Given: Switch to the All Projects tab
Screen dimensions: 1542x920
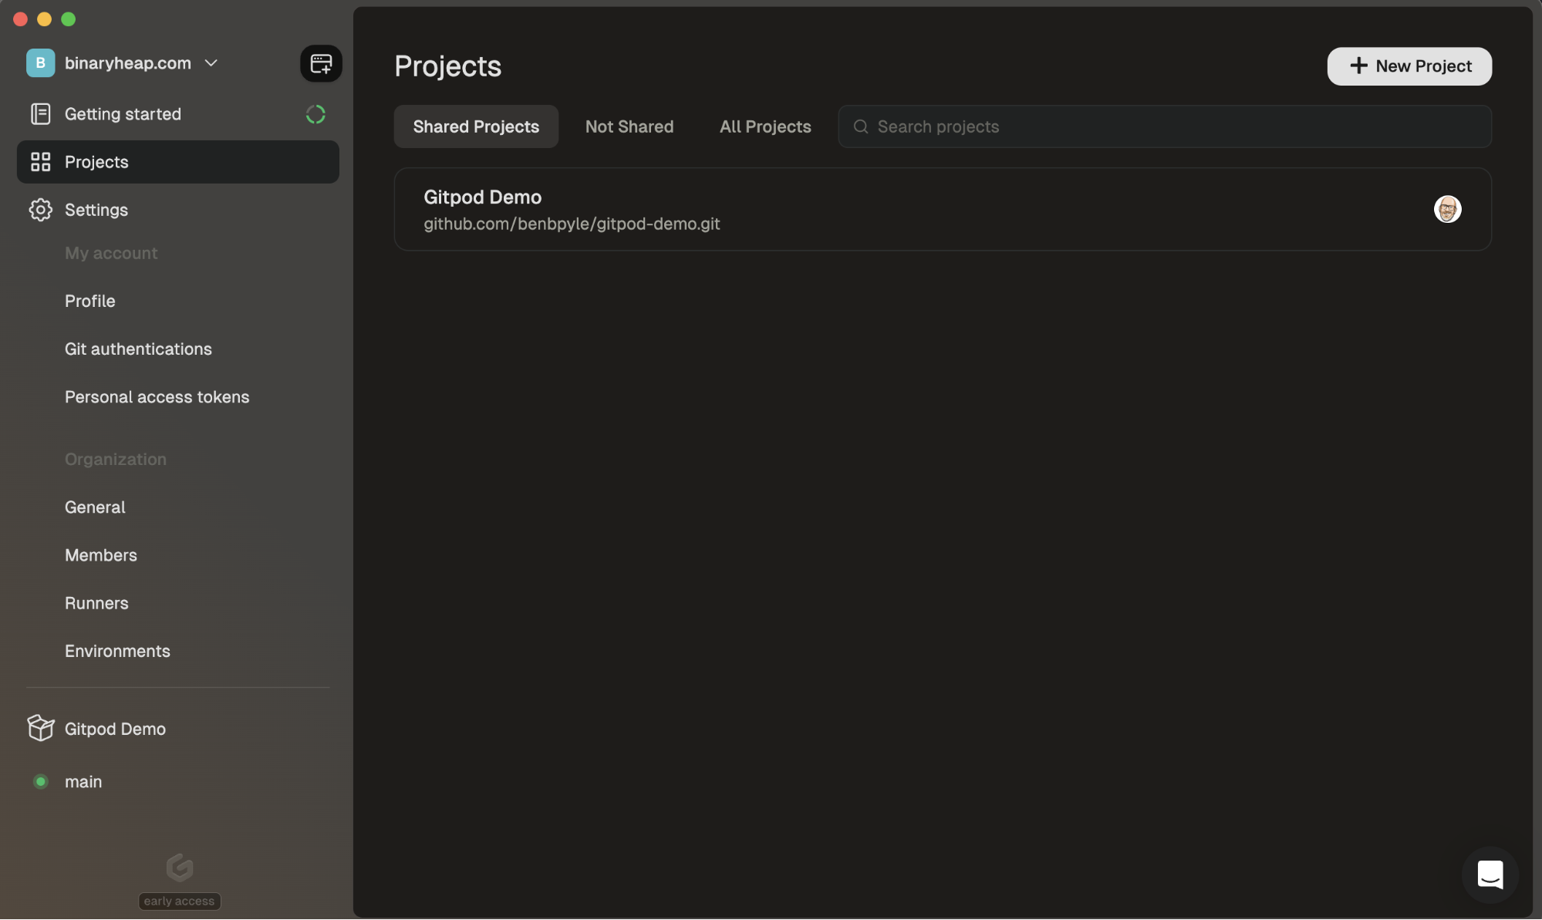Looking at the screenshot, I should point(764,126).
